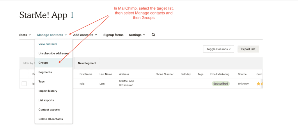Viewport: 298px width, 134px height.
Task: Expand the Add contacts dropdown
Action: [x=85, y=35]
